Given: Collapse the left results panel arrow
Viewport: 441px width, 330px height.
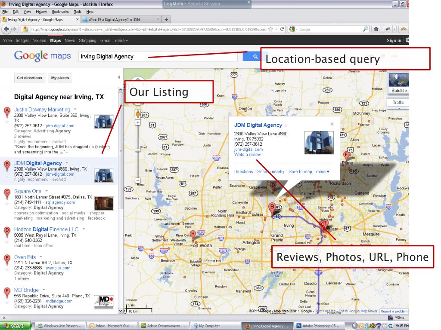Looking at the screenshot, I should point(119,77).
